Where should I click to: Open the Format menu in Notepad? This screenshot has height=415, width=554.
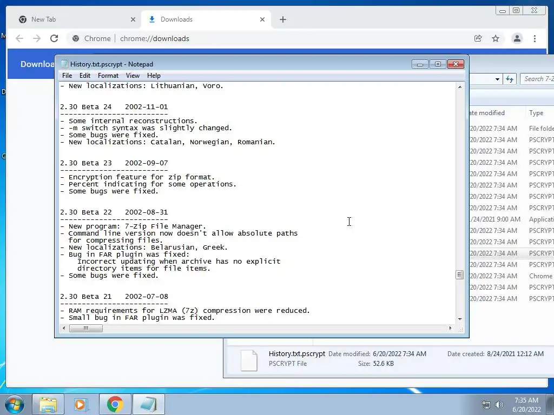pos(108,76)
